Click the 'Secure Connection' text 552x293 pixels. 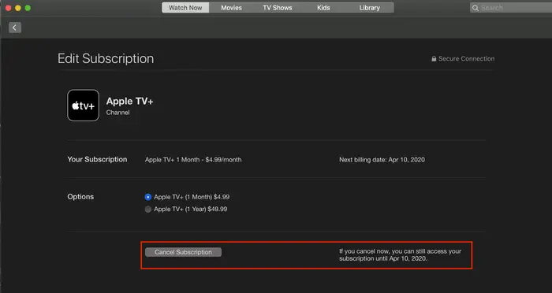point(467,59)
